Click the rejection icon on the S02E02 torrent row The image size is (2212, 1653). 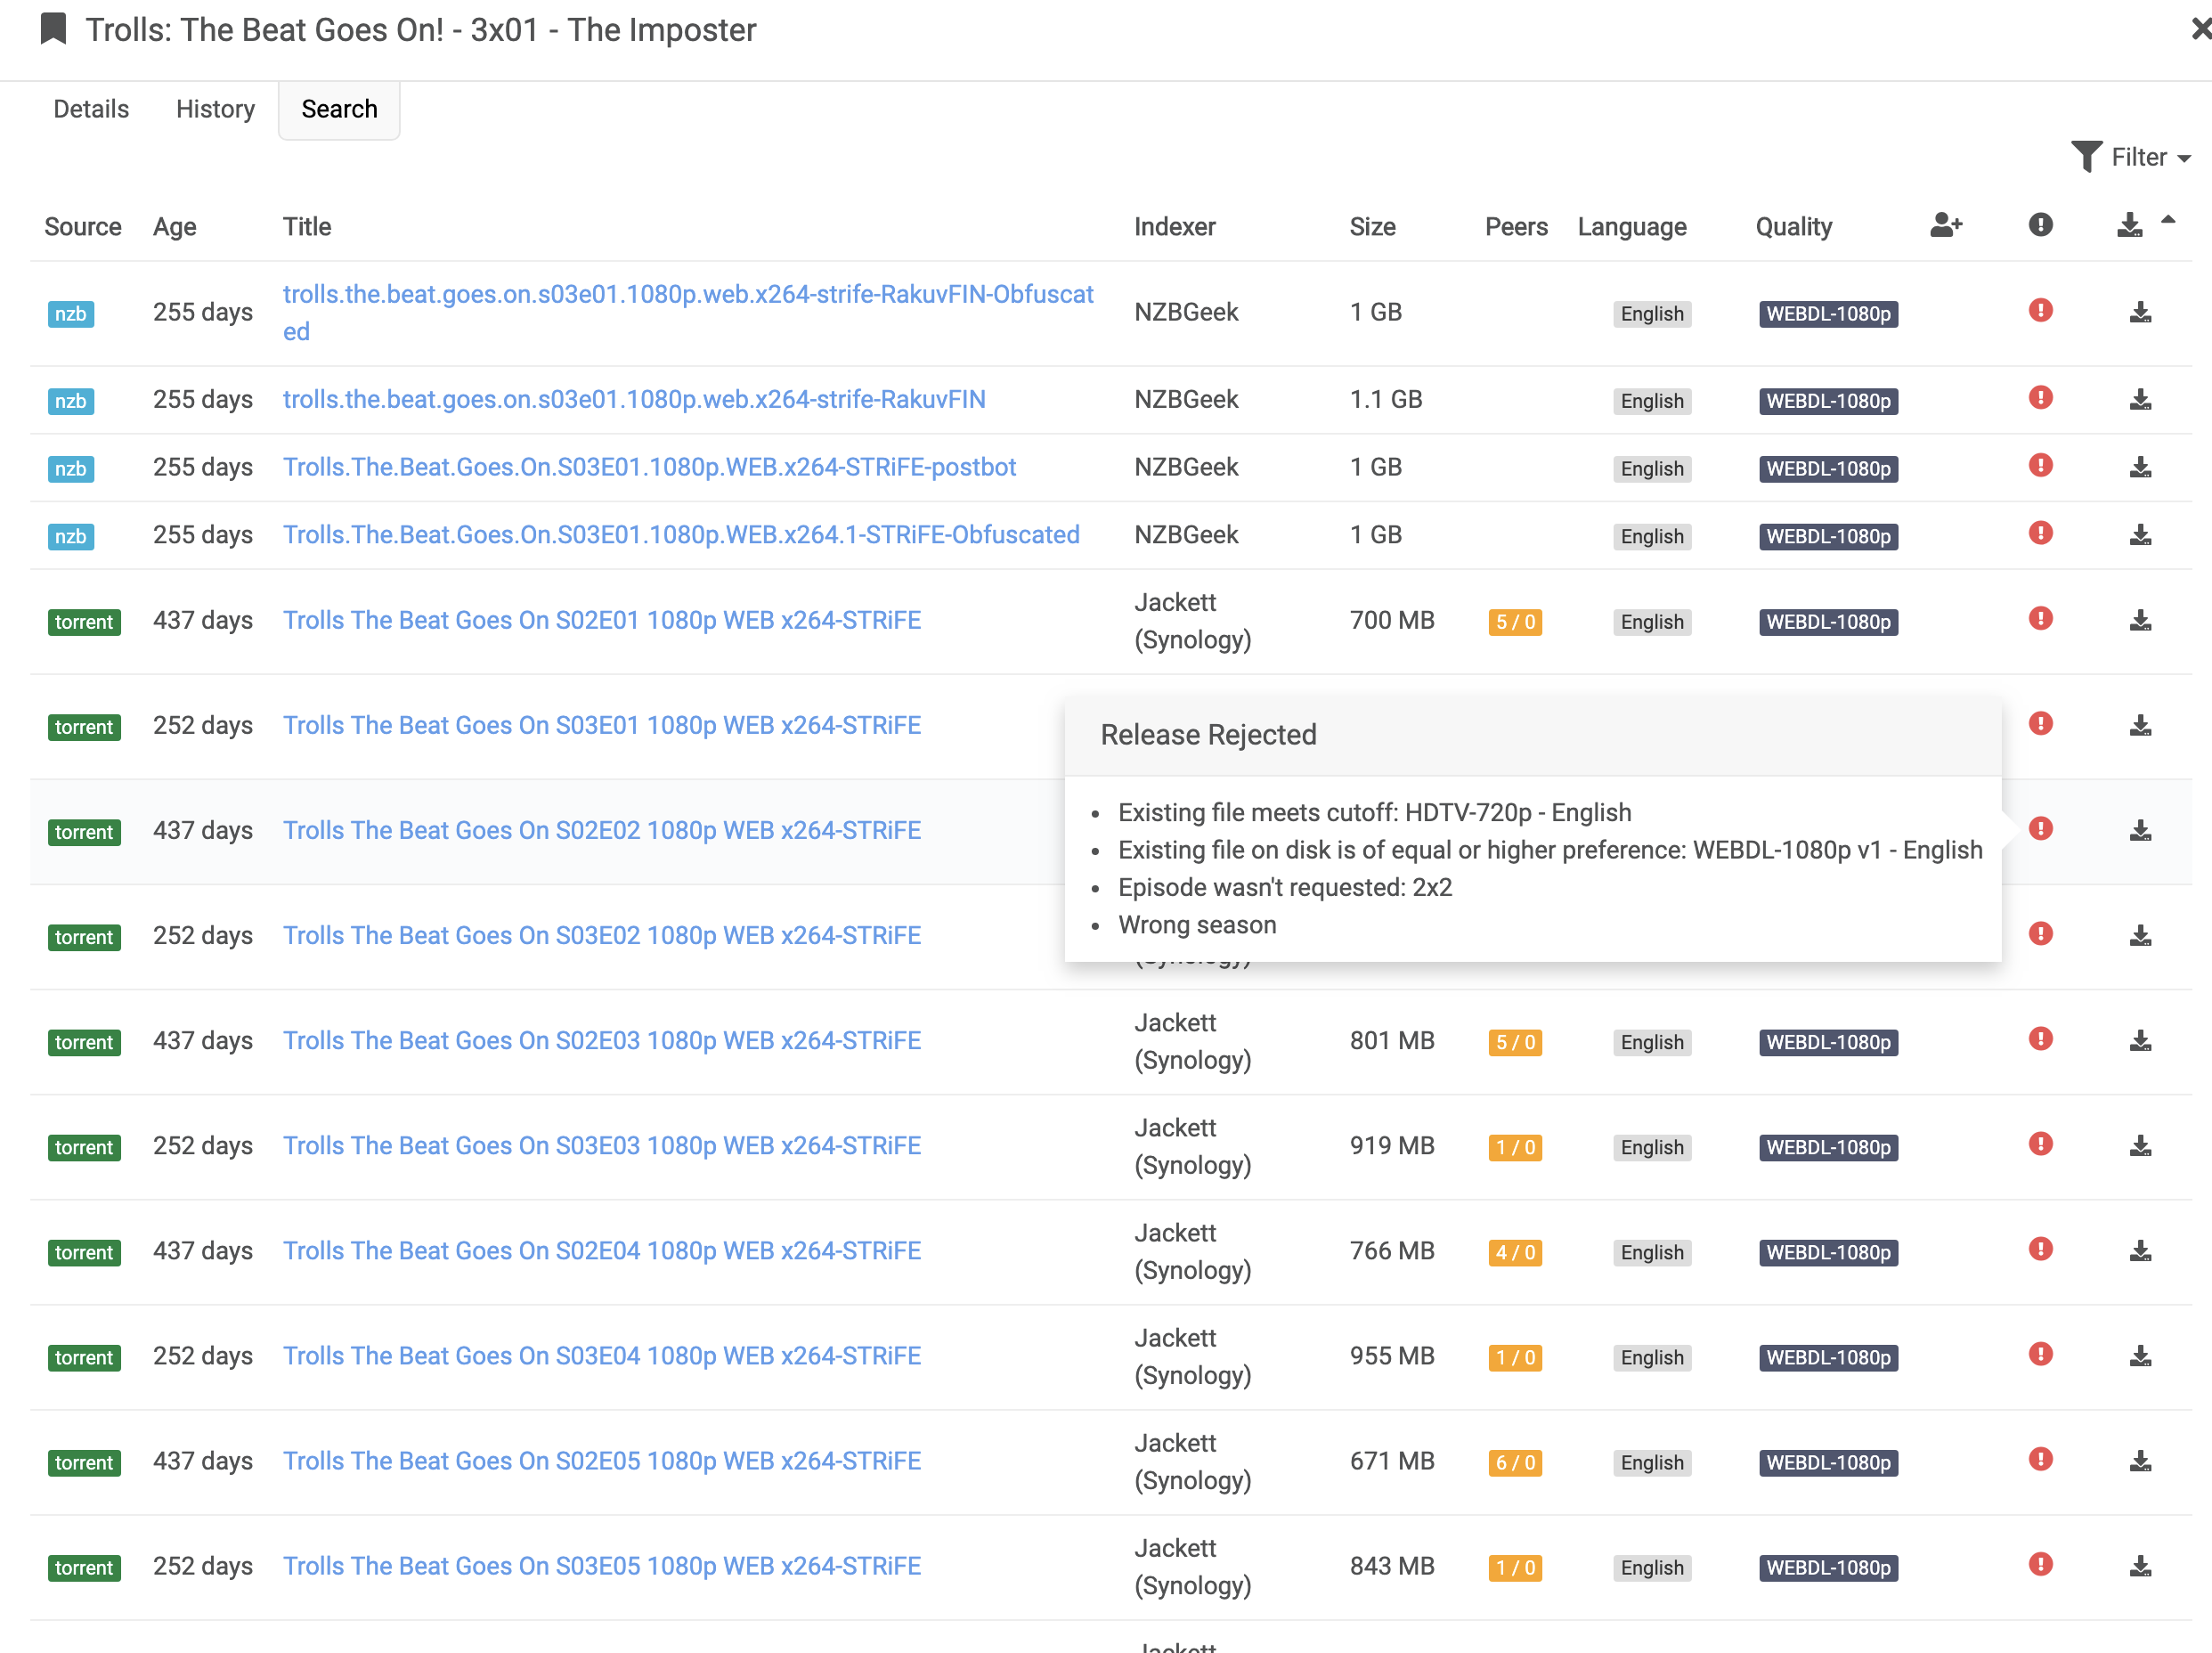click(x=2040, y=828)
